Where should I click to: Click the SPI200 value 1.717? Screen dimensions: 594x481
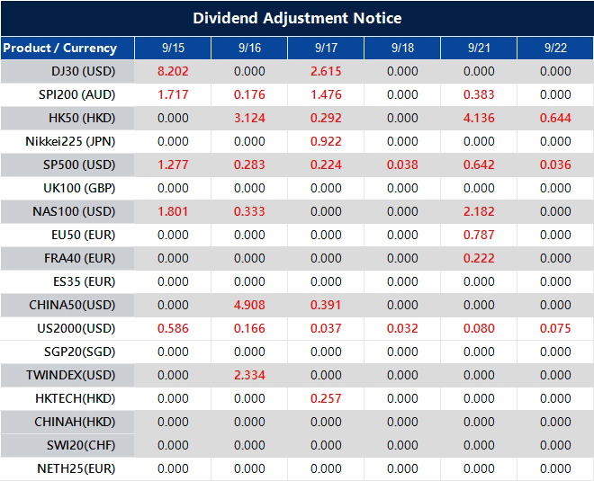(x=173, y=94)
